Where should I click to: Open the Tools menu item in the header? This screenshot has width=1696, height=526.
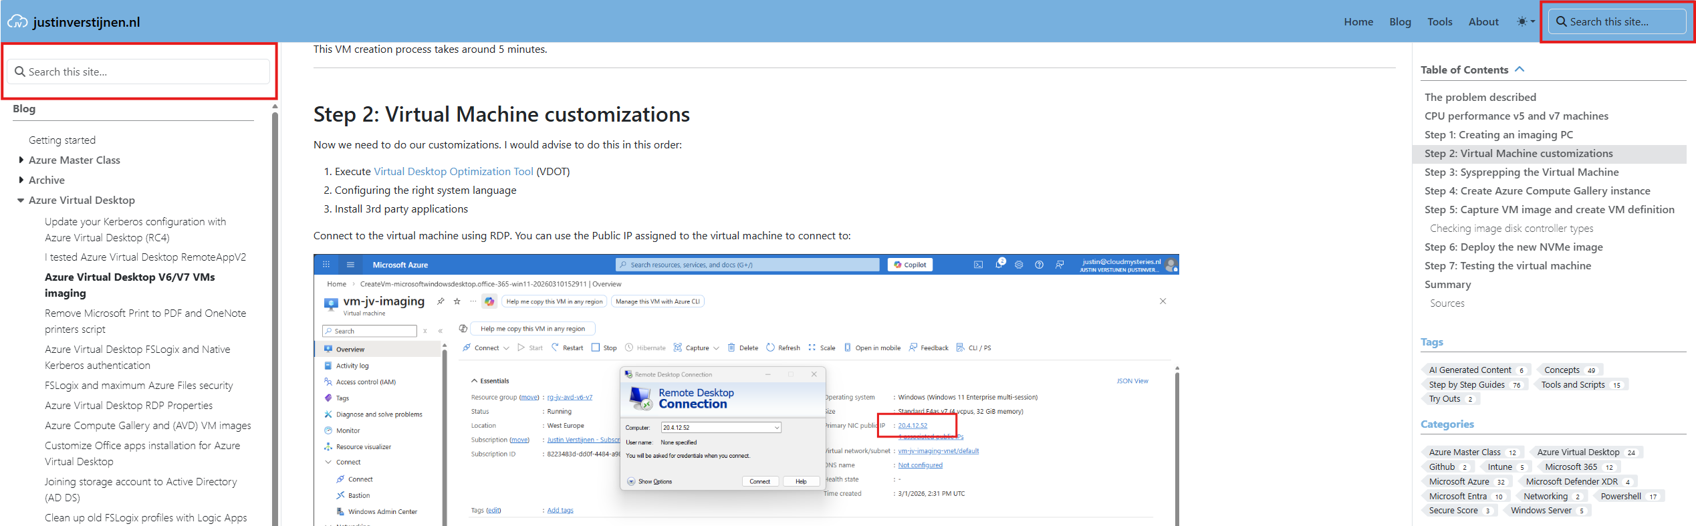click(x=1439, y=21)
